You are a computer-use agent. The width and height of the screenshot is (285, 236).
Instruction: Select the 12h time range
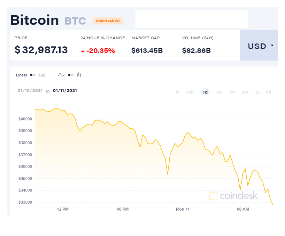[190, 92]
